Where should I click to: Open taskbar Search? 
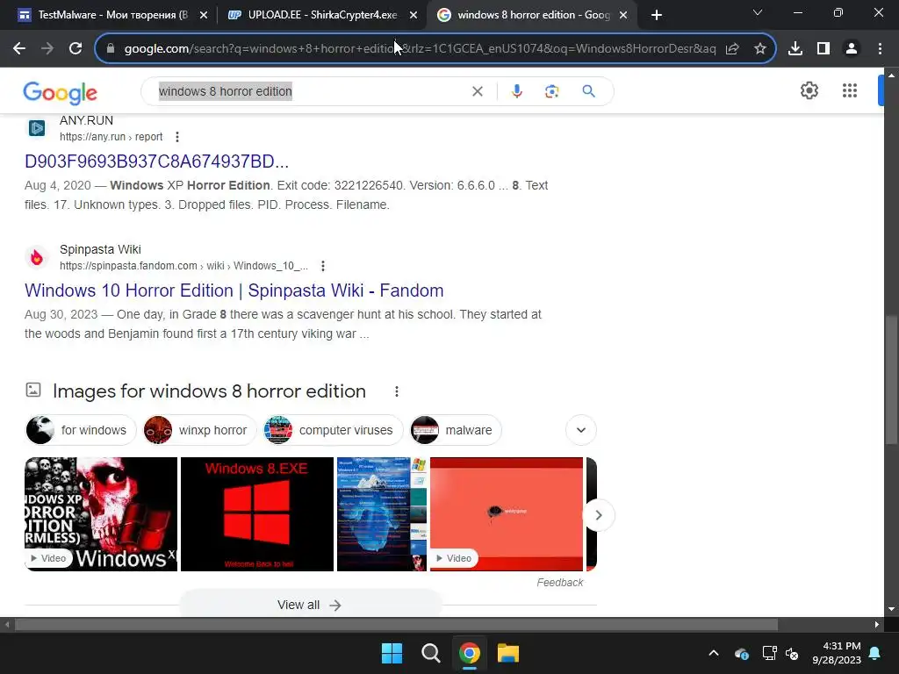tap(430, 653)
